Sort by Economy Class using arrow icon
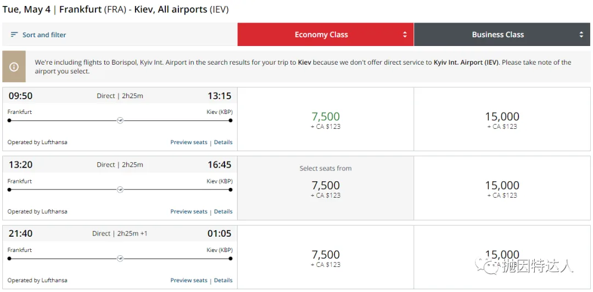Image resolution: width=593 pixels, height=292 pixels. pos(405,35)
